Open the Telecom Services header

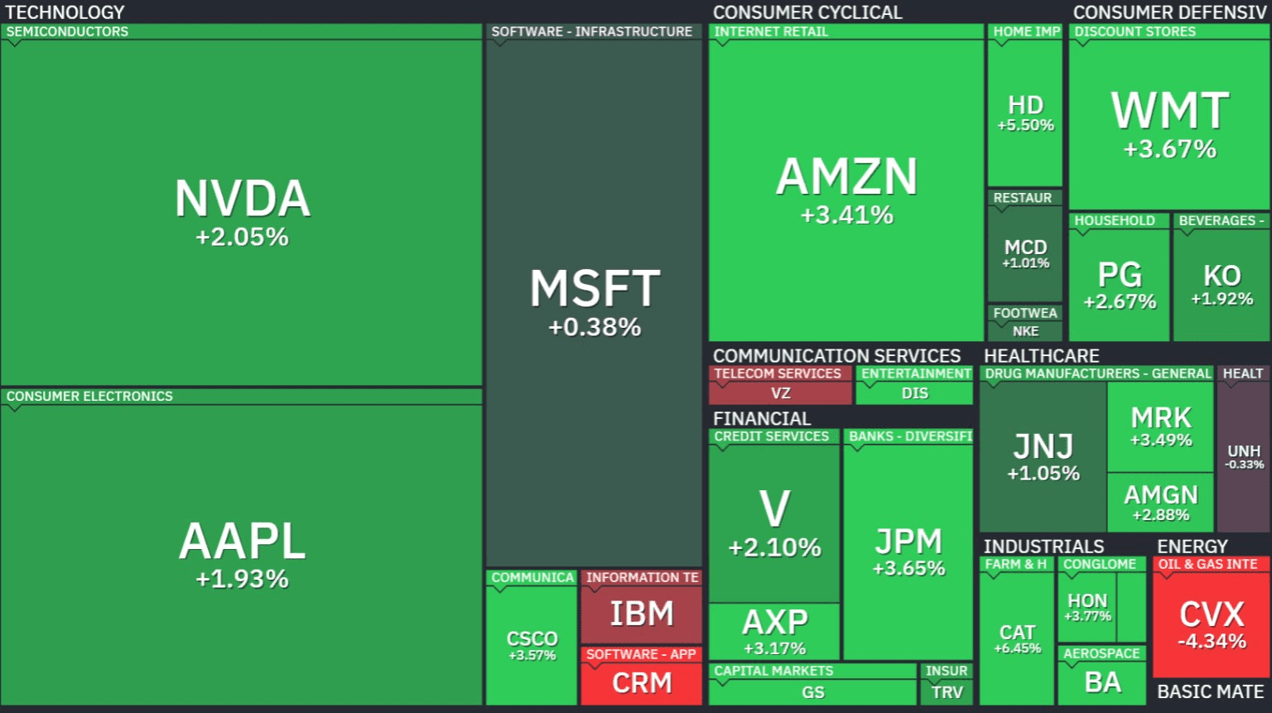coord(778,373)
